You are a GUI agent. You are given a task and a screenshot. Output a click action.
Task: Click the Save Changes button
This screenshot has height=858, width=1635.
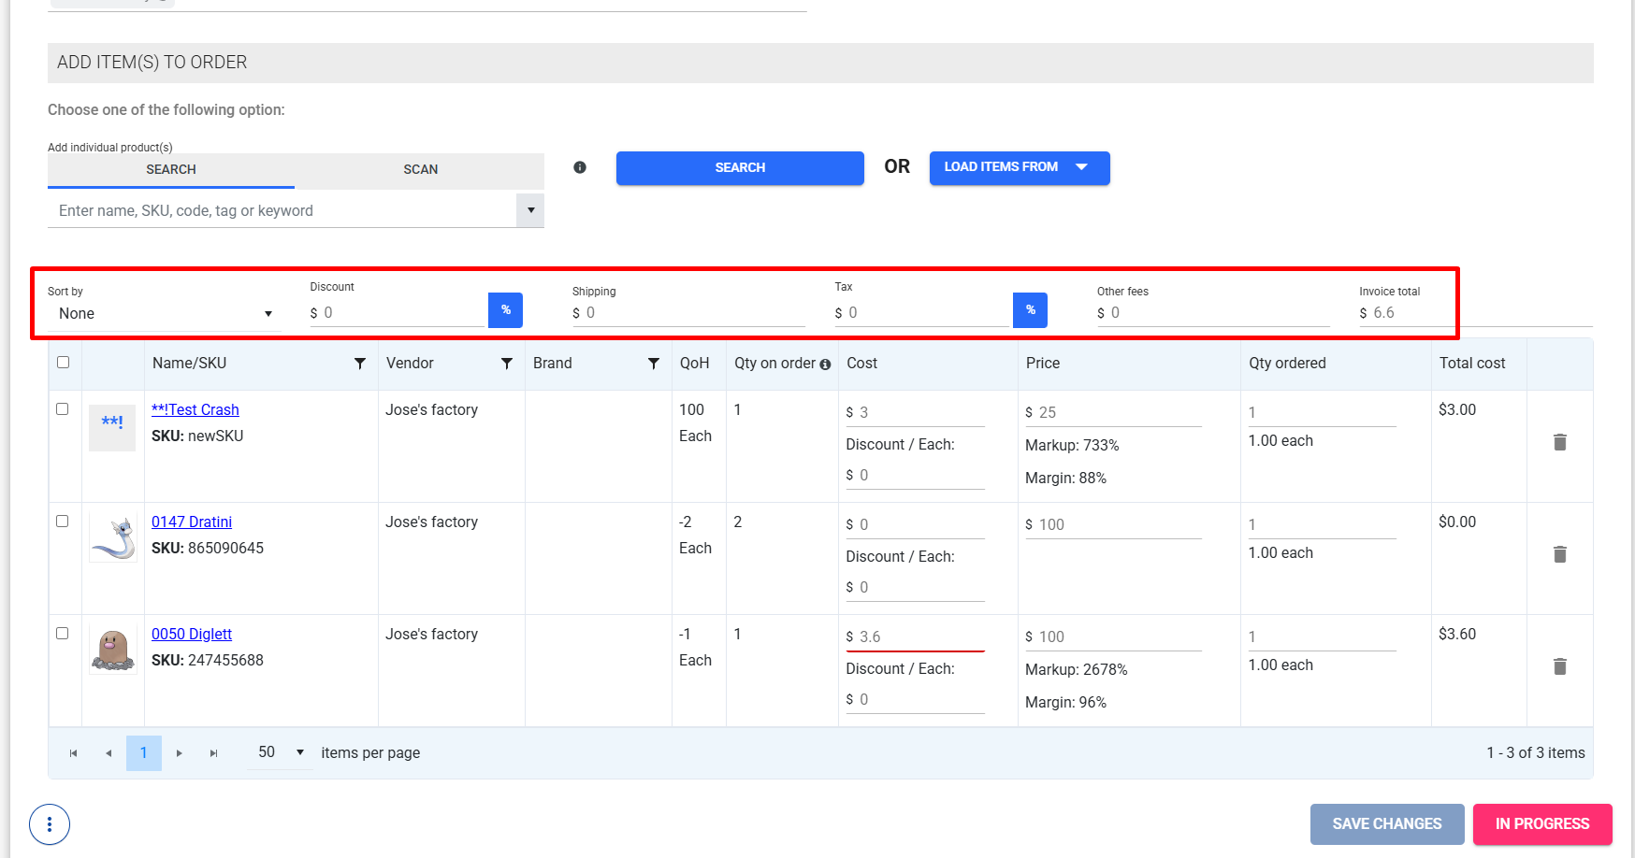pos(1386,823)
